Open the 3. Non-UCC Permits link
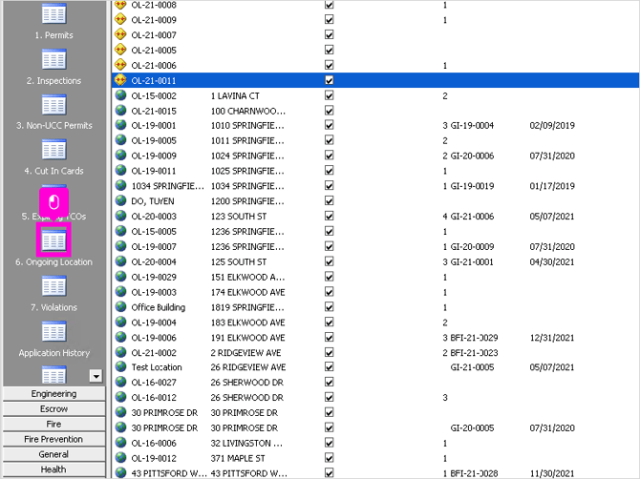 53,126
